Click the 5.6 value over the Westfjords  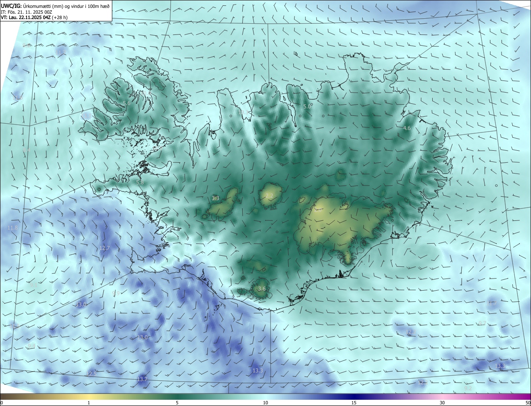127,103
